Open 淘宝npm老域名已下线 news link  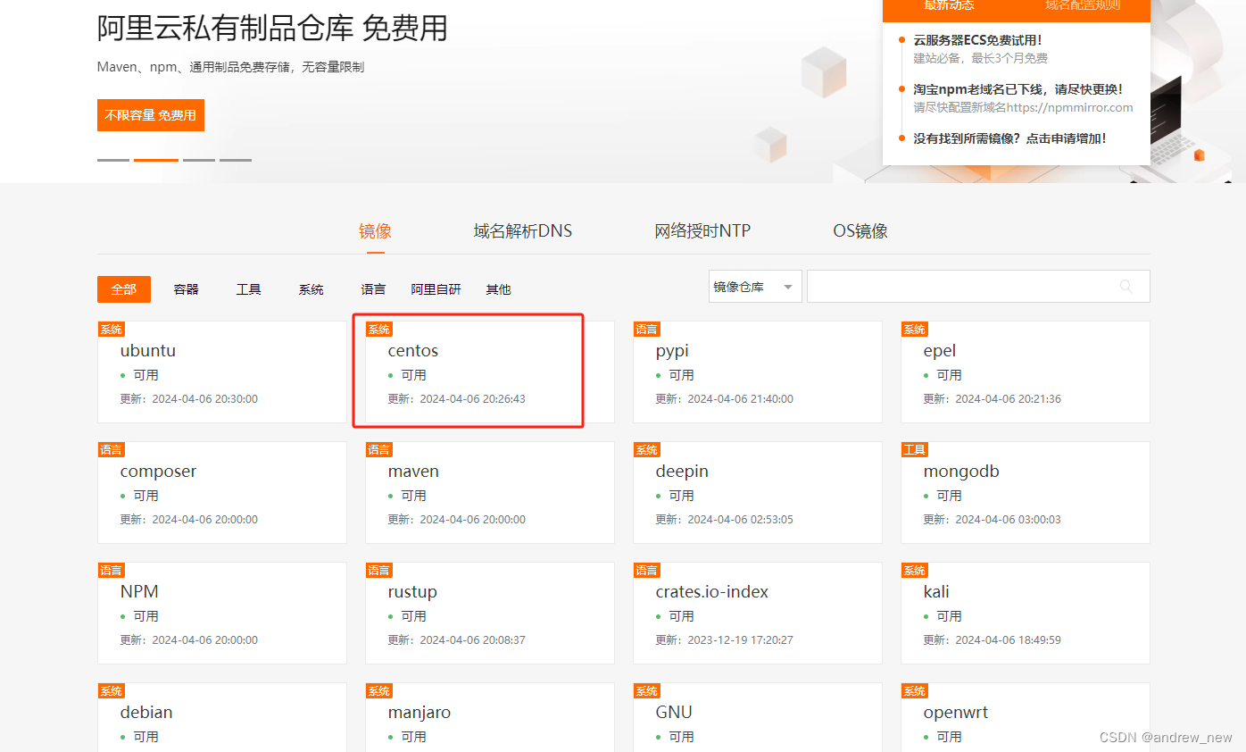tap(1018, 89)
